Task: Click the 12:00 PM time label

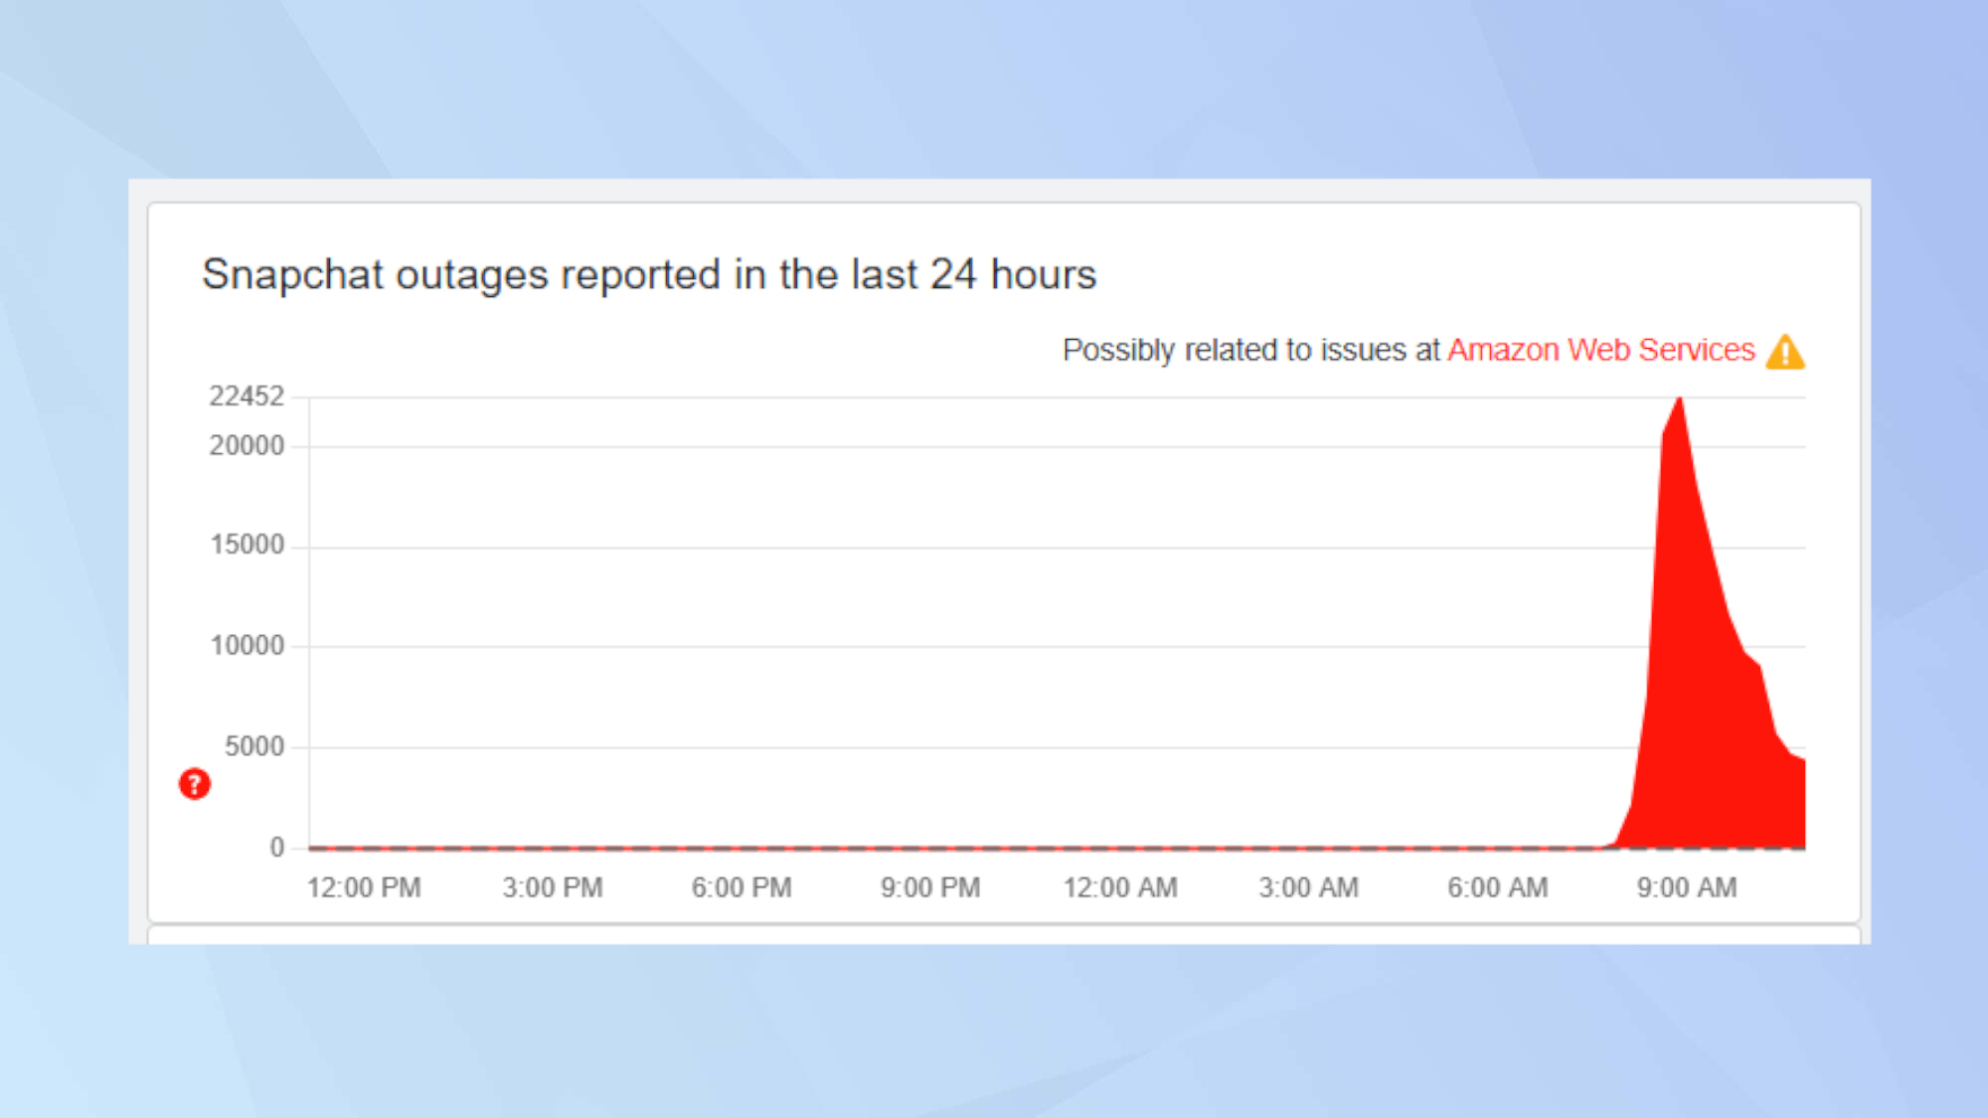Action: coord(364,887)
